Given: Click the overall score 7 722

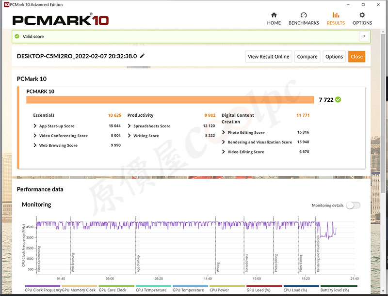Looking at the screenshot, I should click(326, 100).
